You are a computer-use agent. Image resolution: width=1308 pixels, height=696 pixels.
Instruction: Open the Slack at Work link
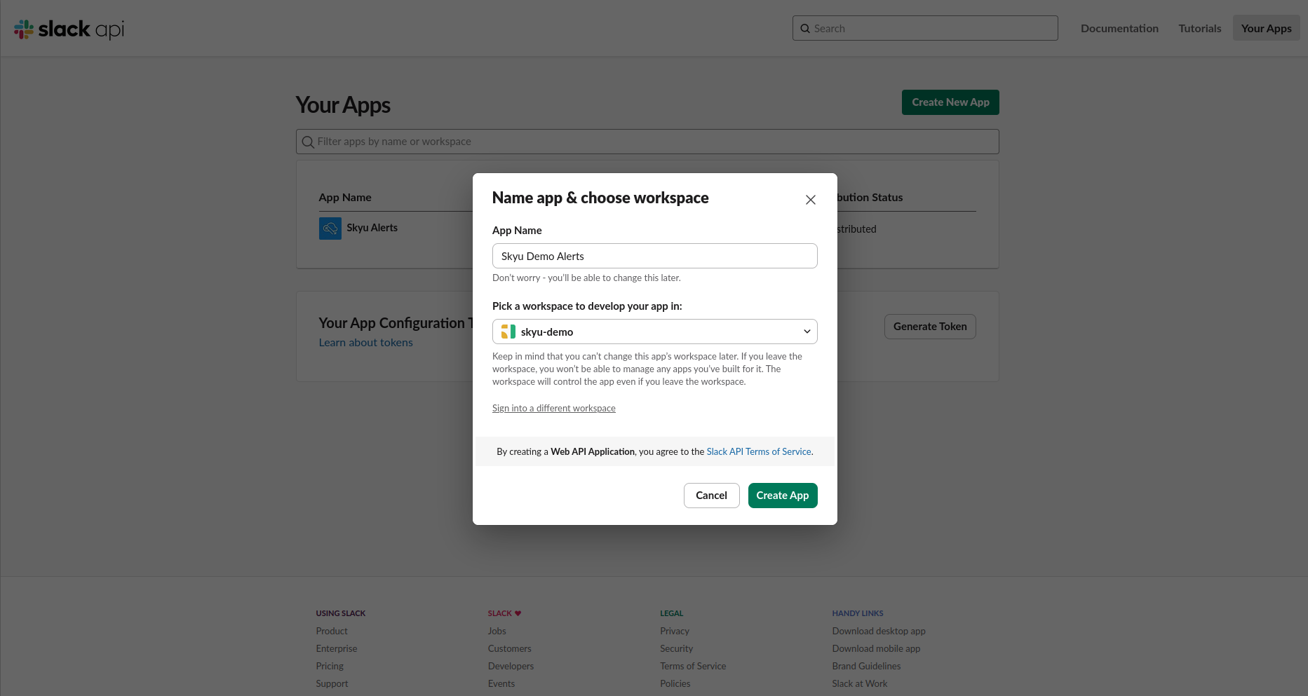point(860,683)
